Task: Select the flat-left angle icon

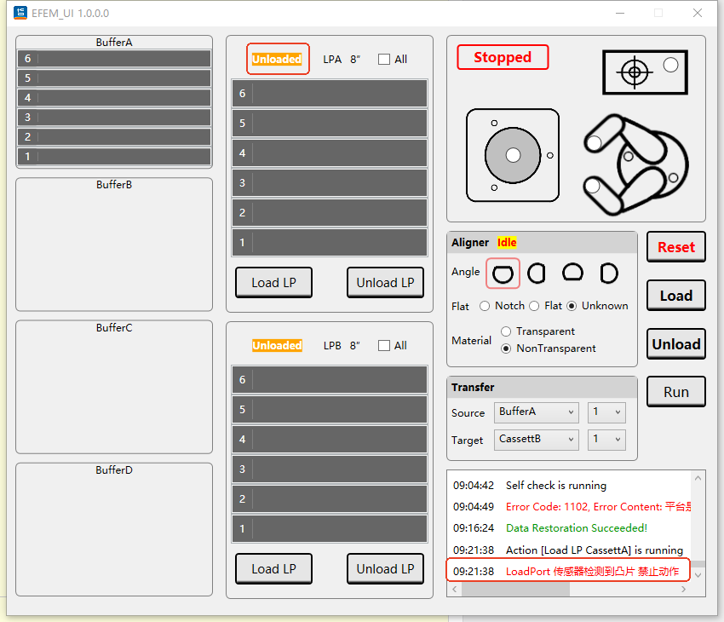Action: [608, 274]
